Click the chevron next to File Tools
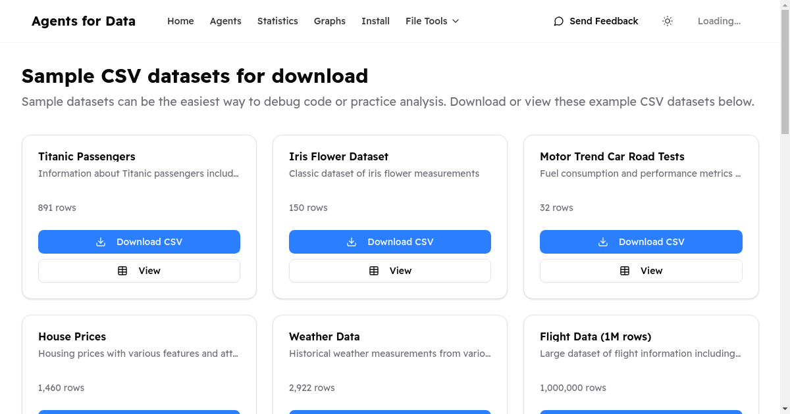Image resolution: width=790 pixels, height=414 pixels. [456, 21]
